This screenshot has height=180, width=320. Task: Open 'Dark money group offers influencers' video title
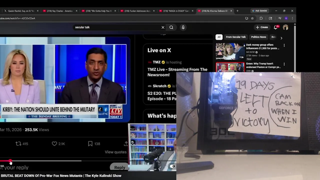(263, 46)
